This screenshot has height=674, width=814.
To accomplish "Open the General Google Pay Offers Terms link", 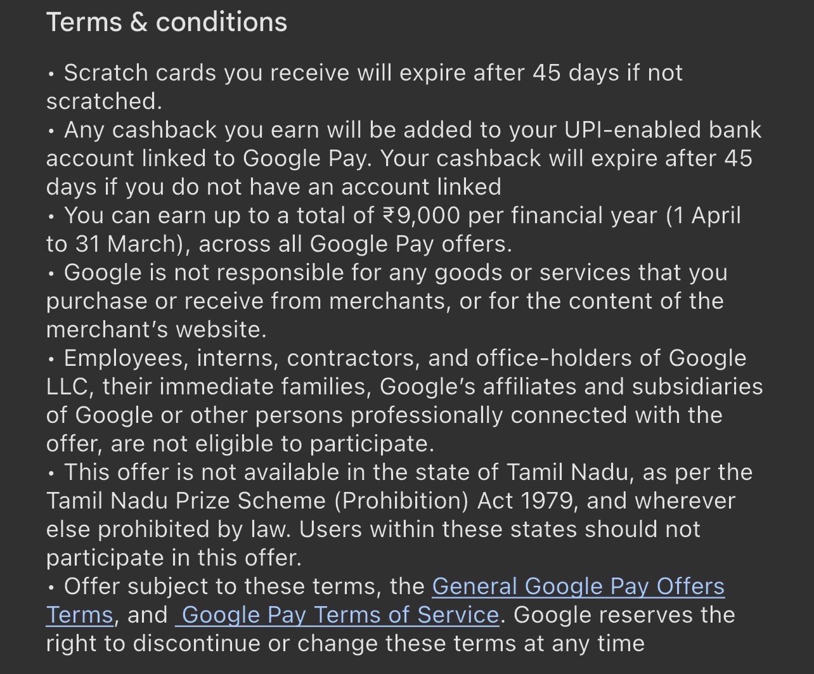I will 578,587.
